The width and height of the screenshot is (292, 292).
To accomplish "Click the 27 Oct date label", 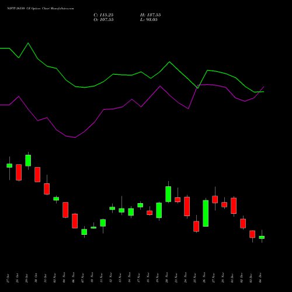I will 8,278.
